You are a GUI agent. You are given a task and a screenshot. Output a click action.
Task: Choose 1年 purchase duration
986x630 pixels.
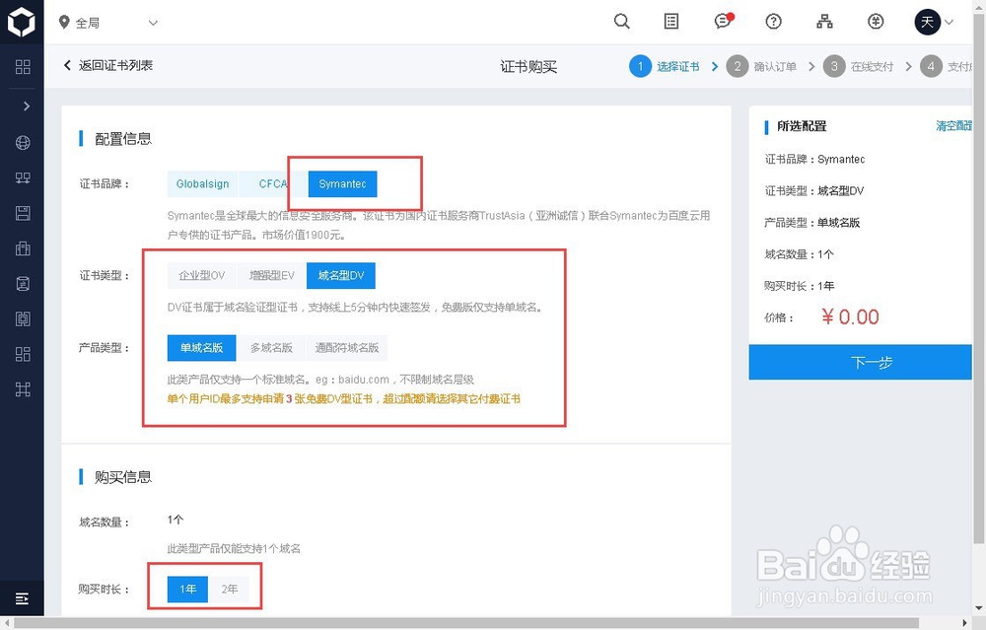(187, 590)
